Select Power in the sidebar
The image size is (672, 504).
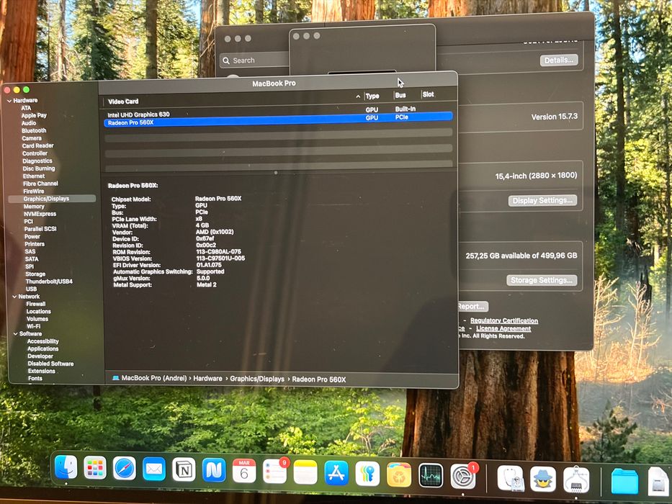point(32,237)
